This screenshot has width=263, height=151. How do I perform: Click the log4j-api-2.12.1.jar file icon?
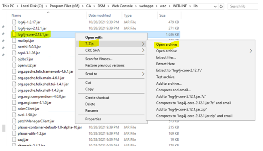tap(14, 28)
